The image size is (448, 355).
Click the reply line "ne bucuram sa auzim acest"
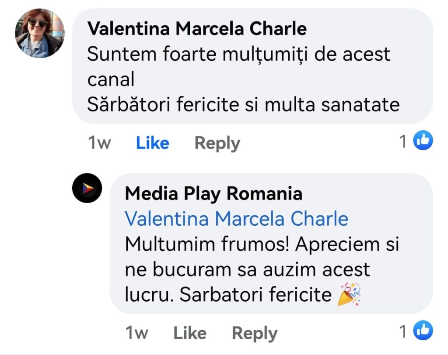click(247, 269)
